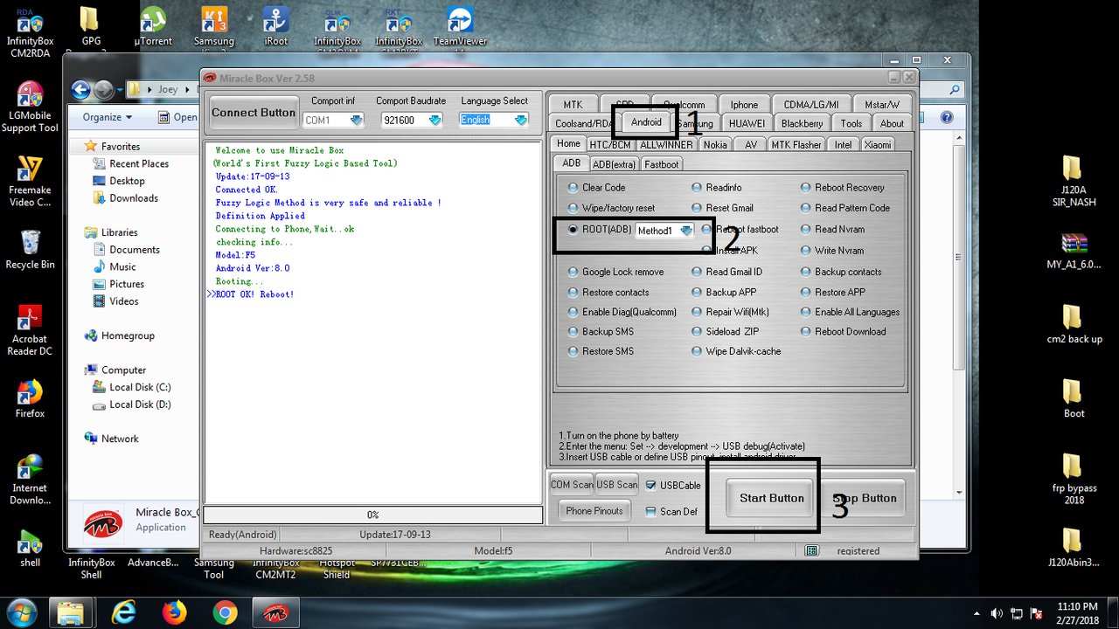Open the MY_A1_6.0 archive on the desktop
The height and width of the screenshot is (629, 1119).
(1074, 251)
